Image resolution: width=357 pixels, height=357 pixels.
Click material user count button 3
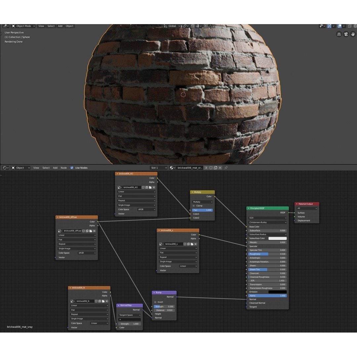(206, 168)
